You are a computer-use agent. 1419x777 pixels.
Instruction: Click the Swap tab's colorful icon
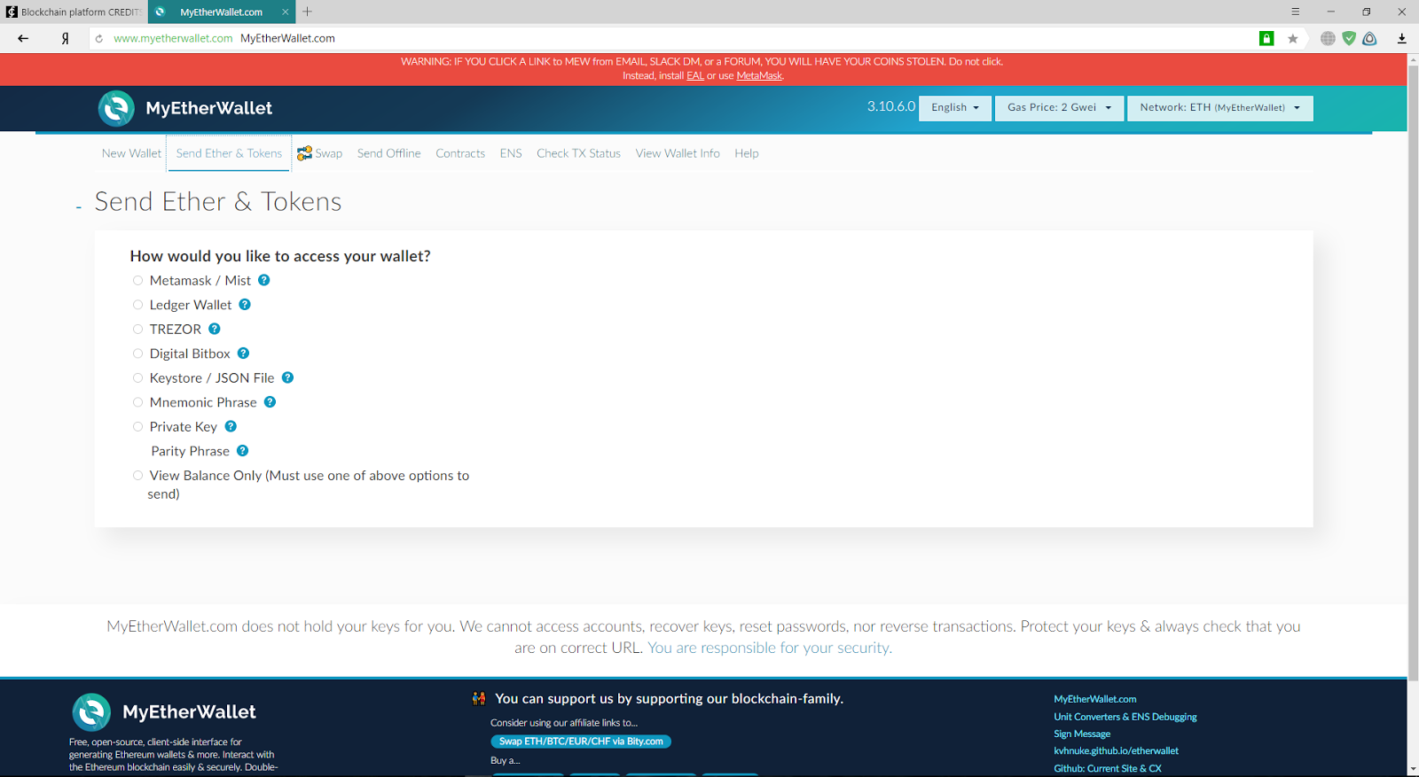coord(304,153)
